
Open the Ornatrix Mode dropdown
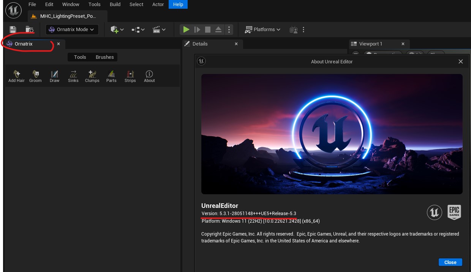[x=72, y=30]
